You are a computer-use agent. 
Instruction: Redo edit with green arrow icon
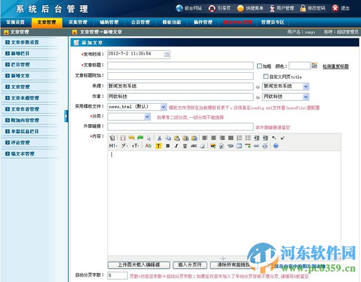(x=140, y=138)
